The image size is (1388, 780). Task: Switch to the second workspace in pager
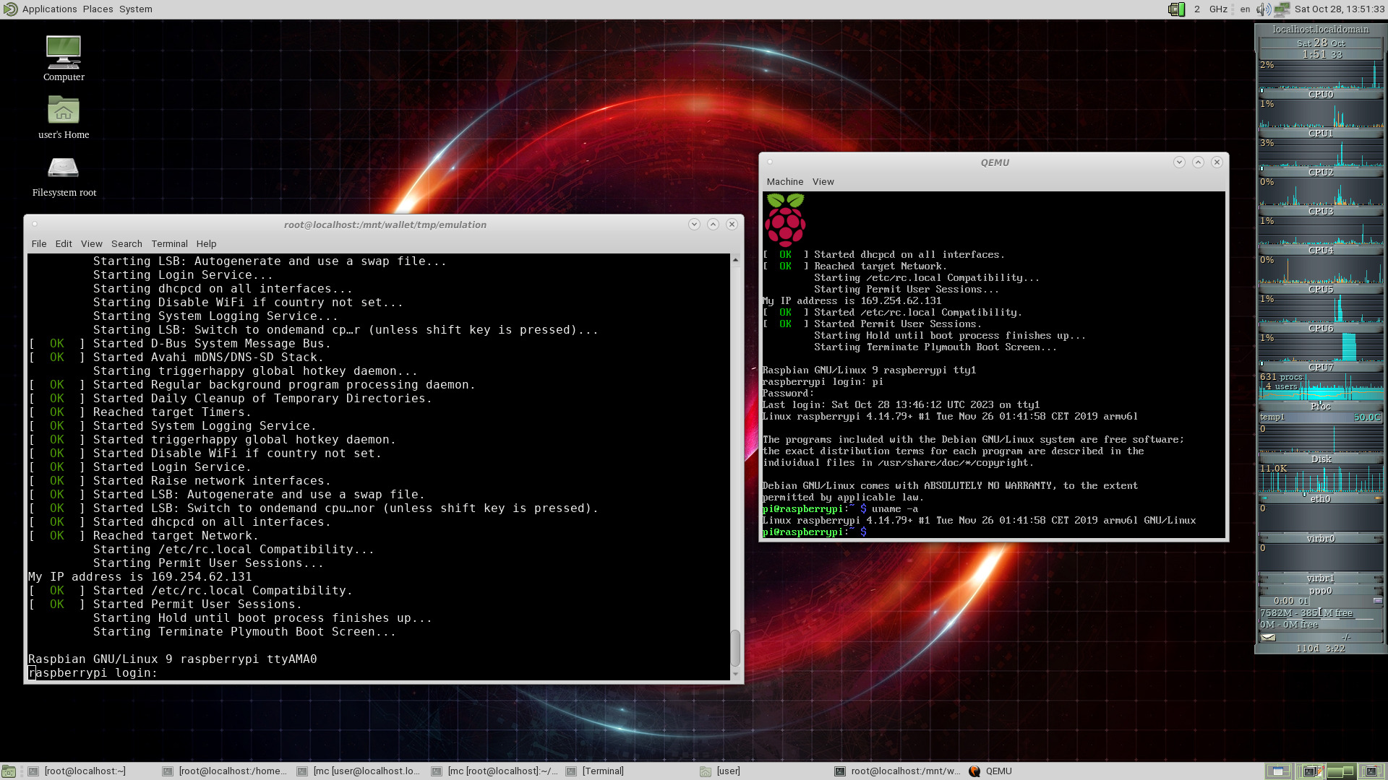(1309, 771)
